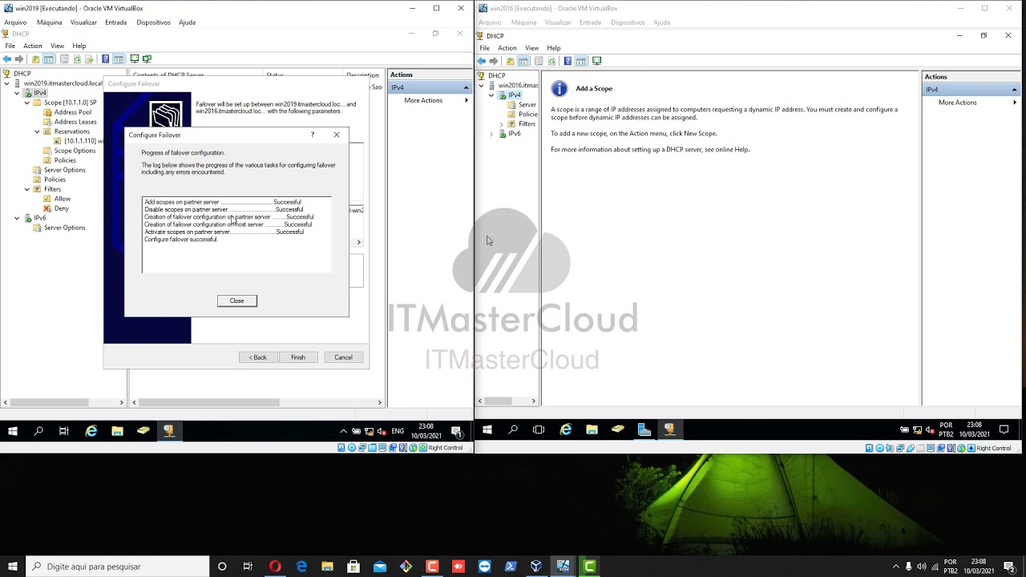Open Camtasia icon on host taskbar
This screenshot has width=1026, height=577.
point(589,567)
